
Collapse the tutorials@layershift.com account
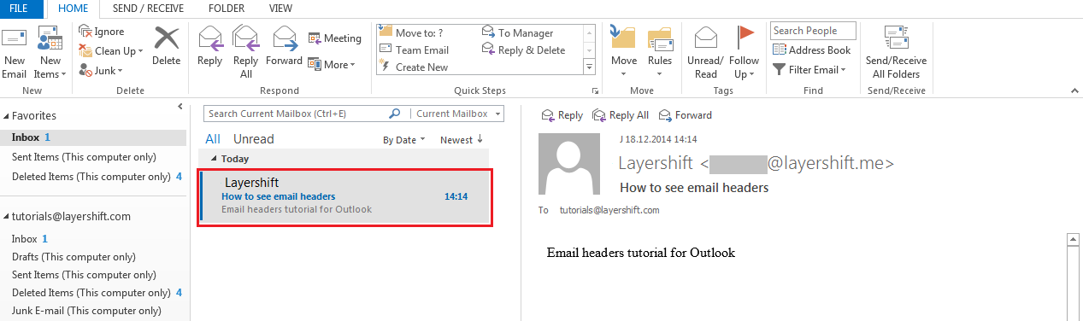click(x=6, y=216)
